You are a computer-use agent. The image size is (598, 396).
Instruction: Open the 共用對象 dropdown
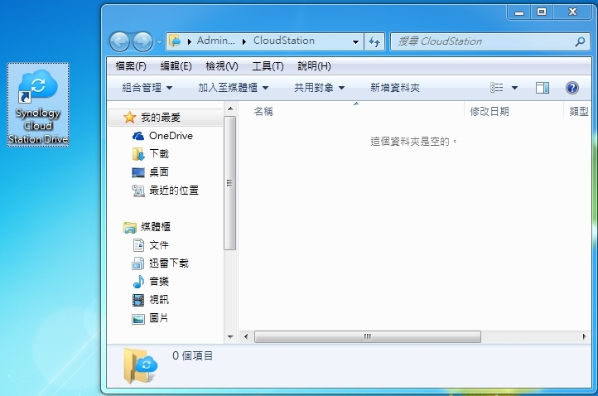coord(319,88)
